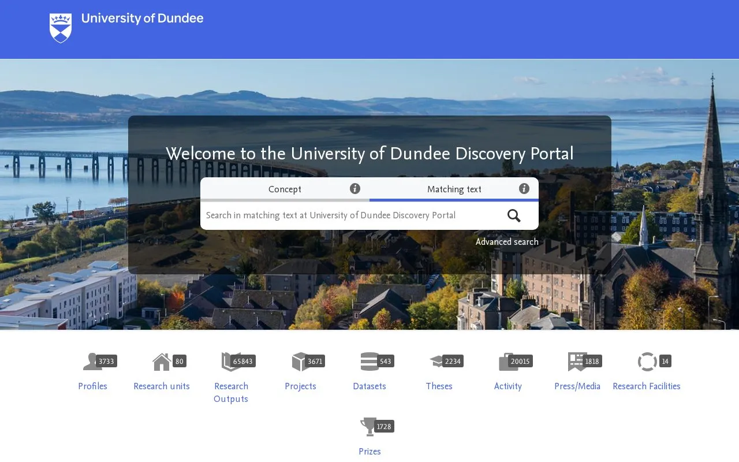View the Theses link
739x462 pixels.
[439, 386]
